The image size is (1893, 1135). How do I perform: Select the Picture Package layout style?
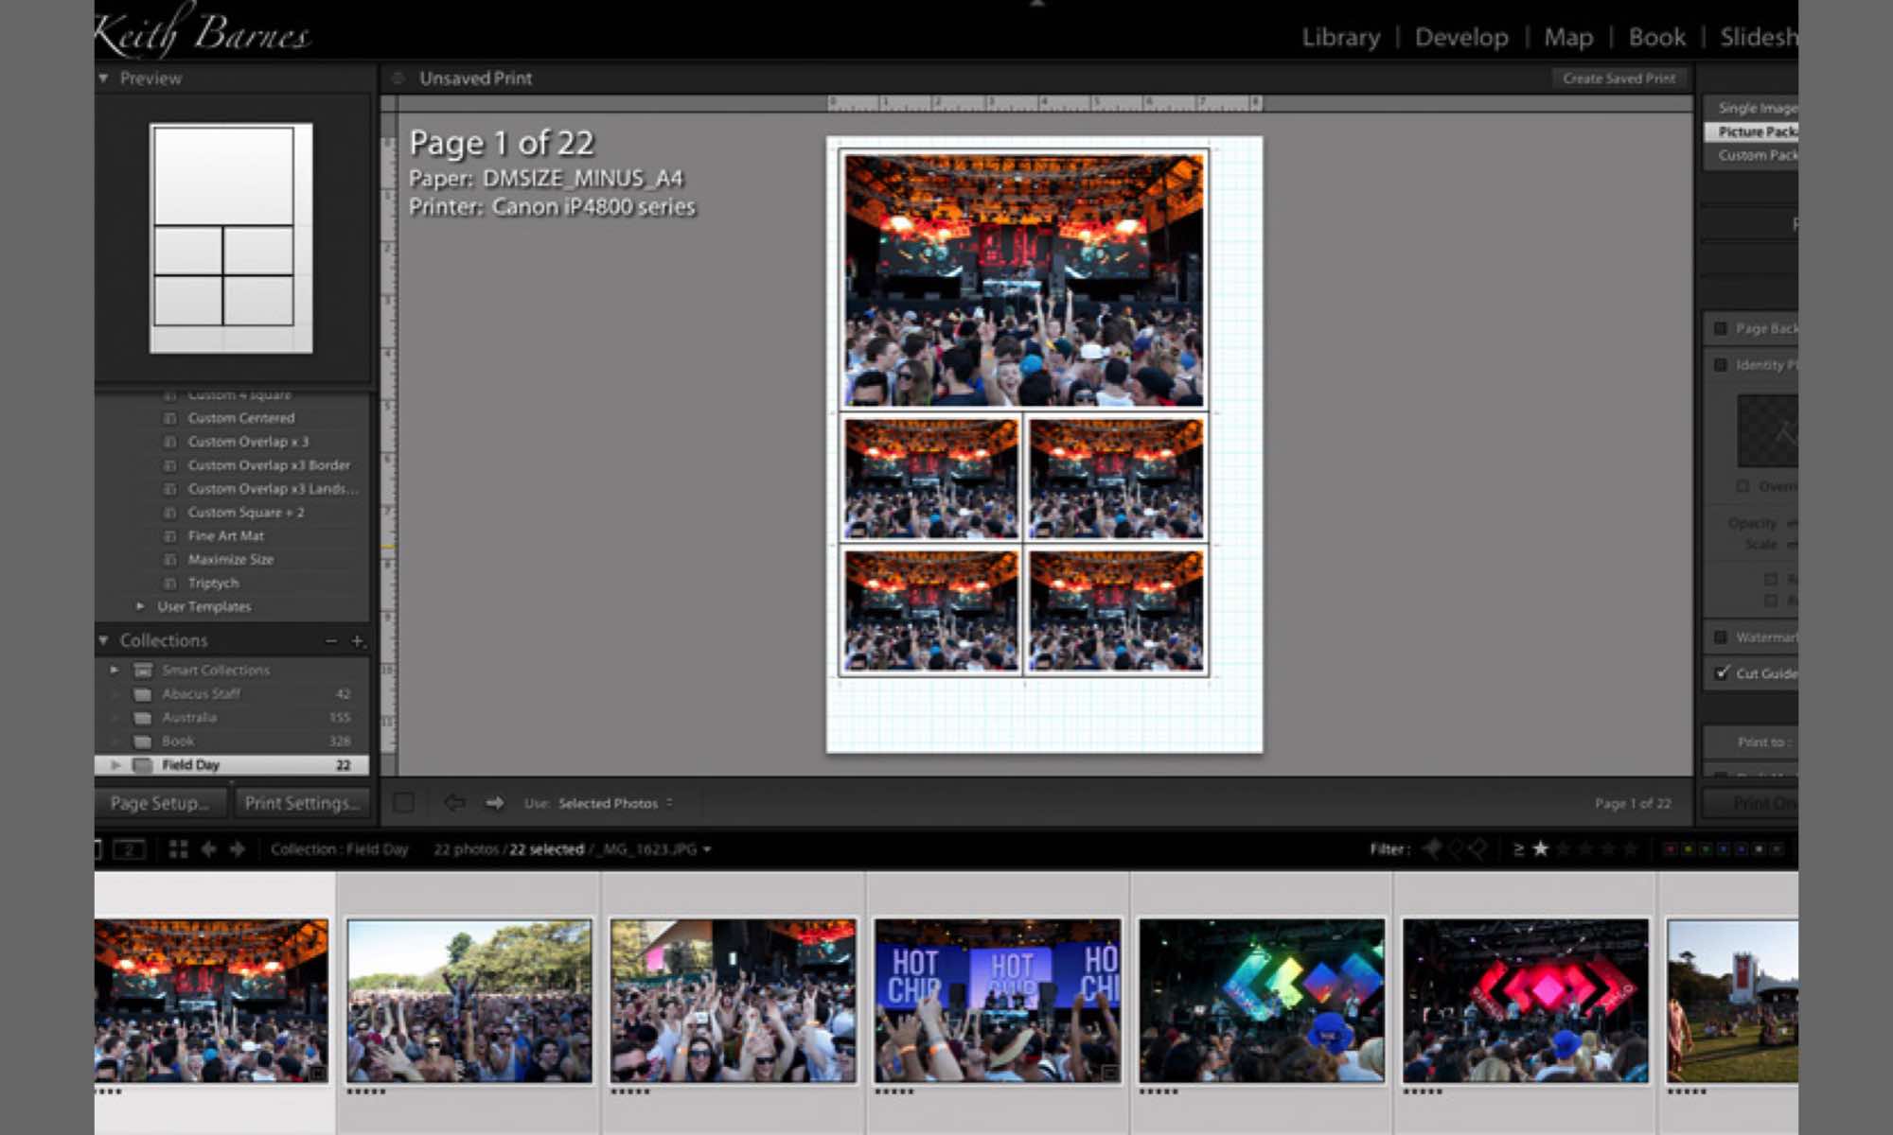(x=1752, y=131)
